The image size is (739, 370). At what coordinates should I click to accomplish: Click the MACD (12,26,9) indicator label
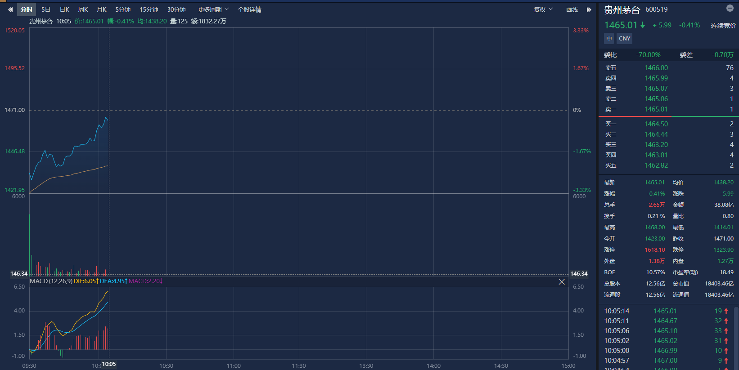(x=51, y=281)
